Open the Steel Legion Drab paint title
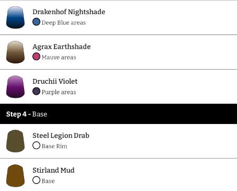 pos(61,136)
